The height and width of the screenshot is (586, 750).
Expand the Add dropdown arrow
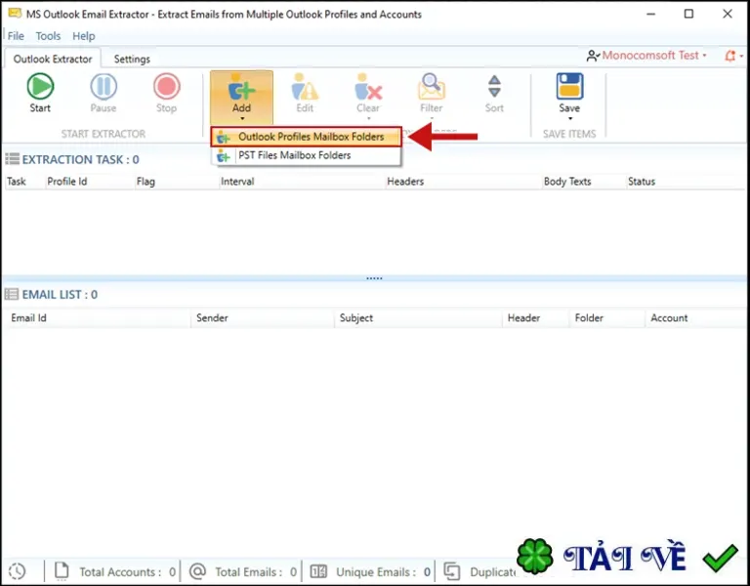[x=242, y=118]
